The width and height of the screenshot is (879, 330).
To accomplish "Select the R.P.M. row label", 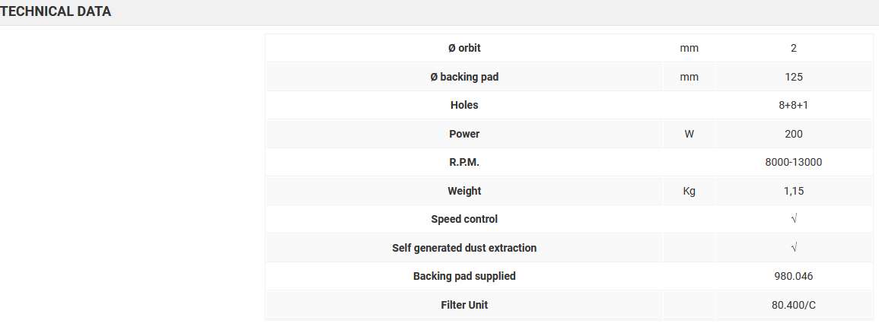I will (x=464, y=162).
